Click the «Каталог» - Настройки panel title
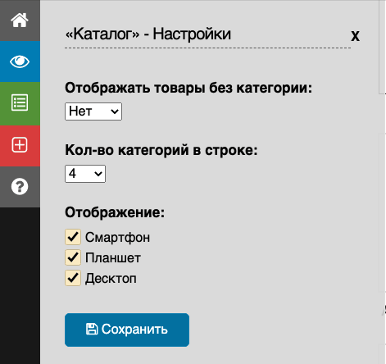 [148, 34]
